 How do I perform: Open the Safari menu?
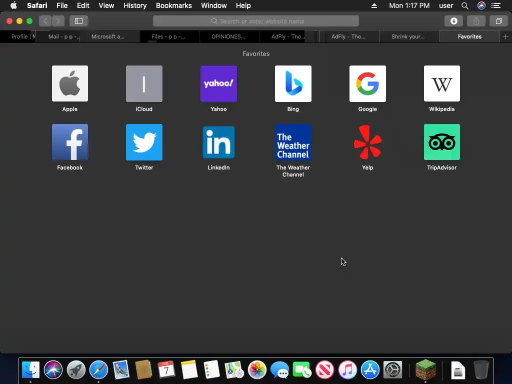click(37, 5)
